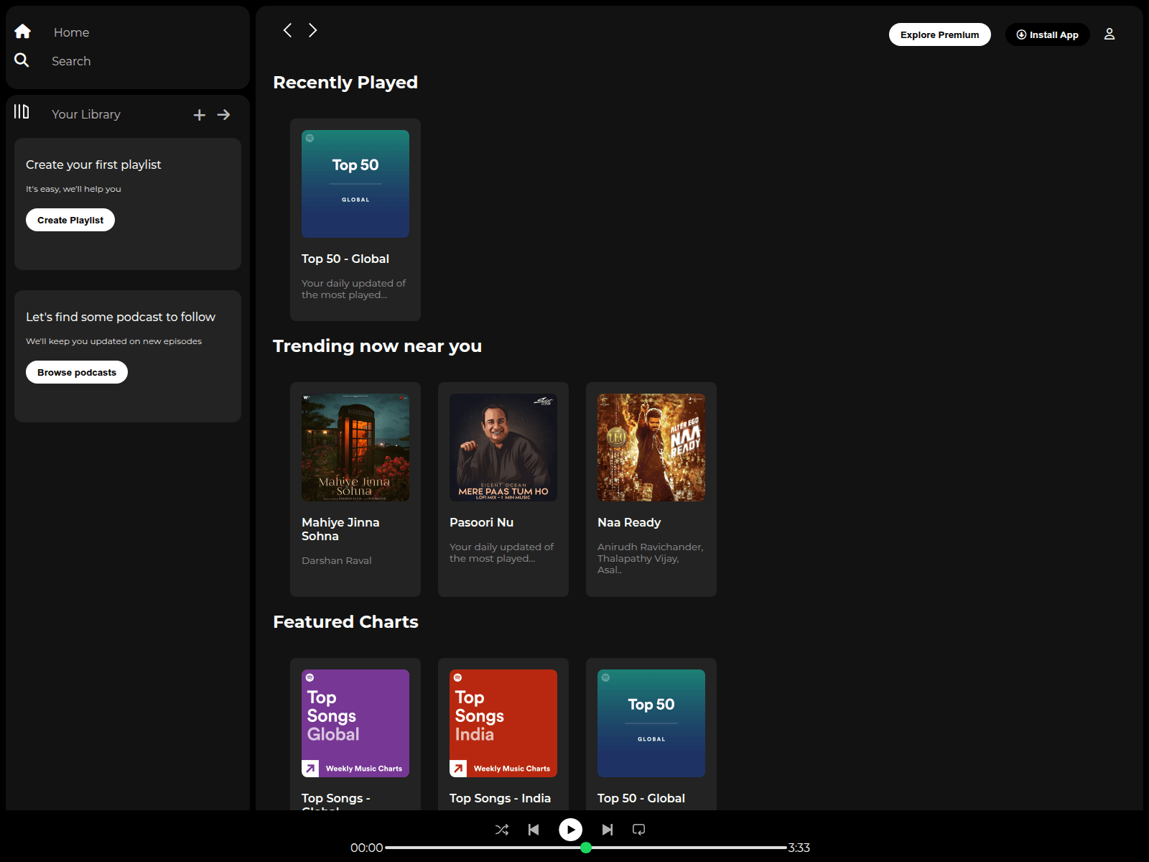Select Your Library label
This screenshot has width=1149, height=862.
click(x=86, y=114)
